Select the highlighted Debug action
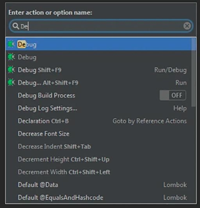This screenshot has height=208, width=200. coord(98,44)
